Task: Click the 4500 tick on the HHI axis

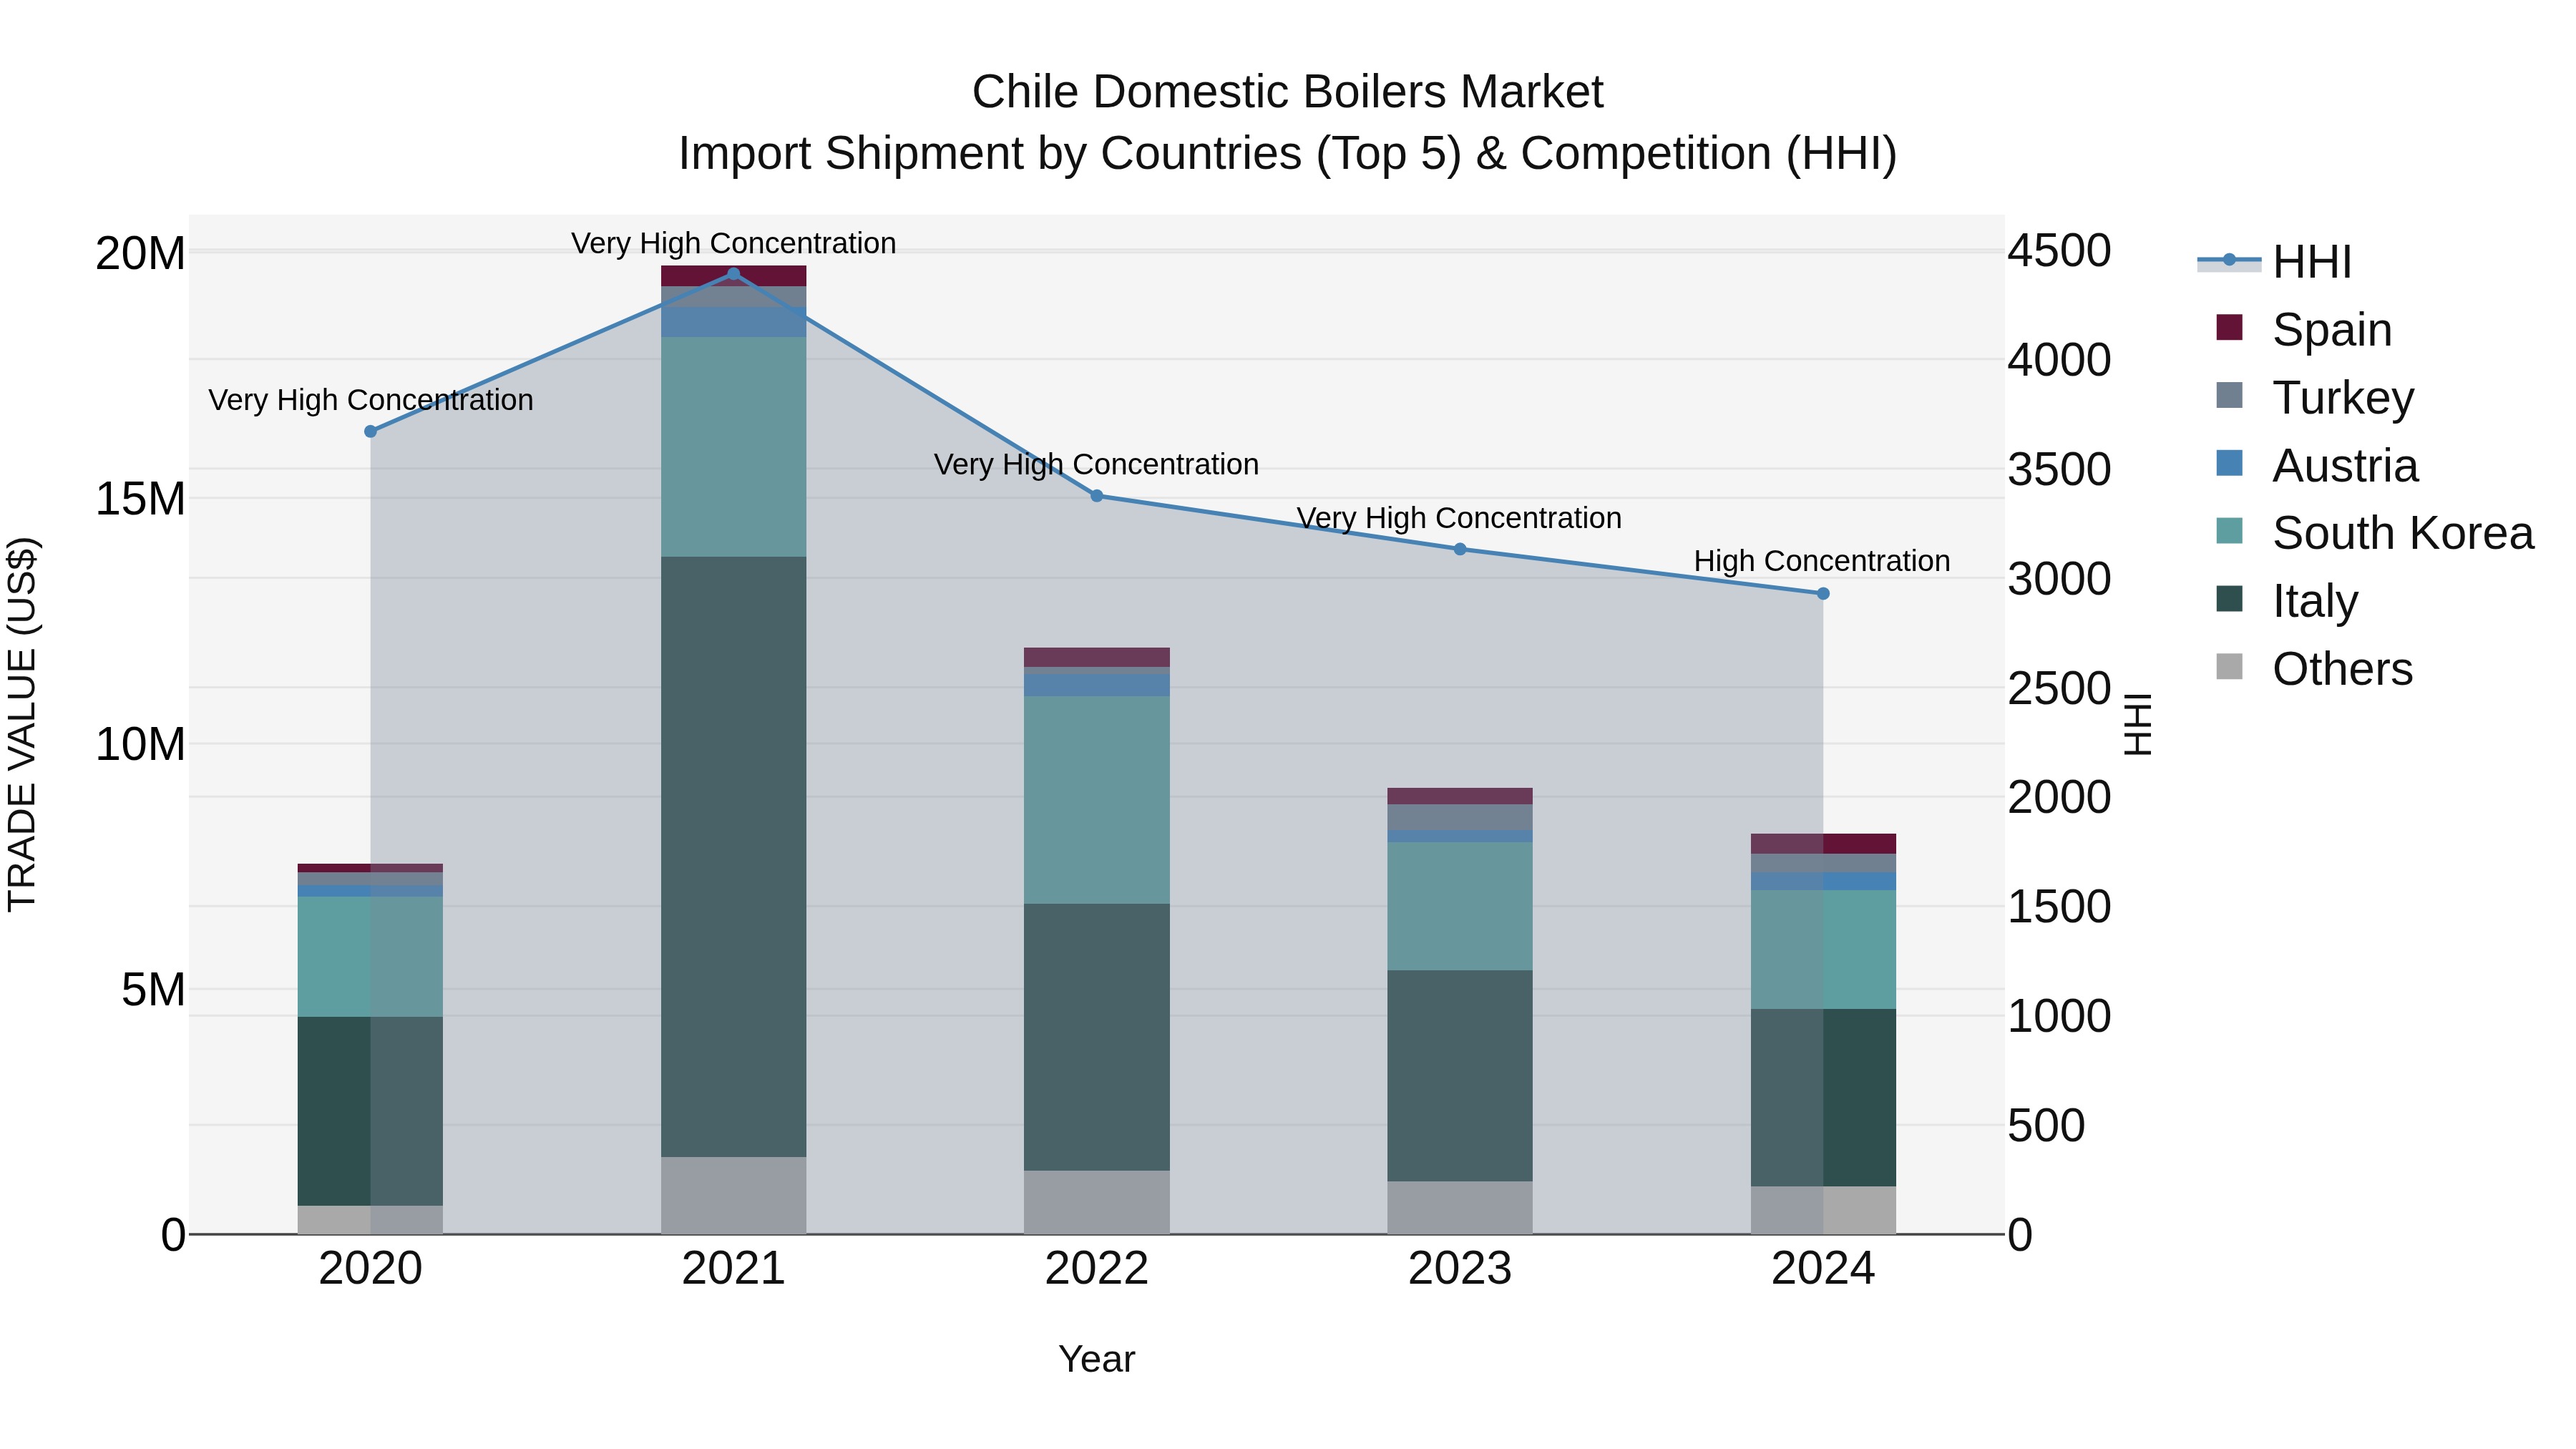Action: pos(2059,250)
